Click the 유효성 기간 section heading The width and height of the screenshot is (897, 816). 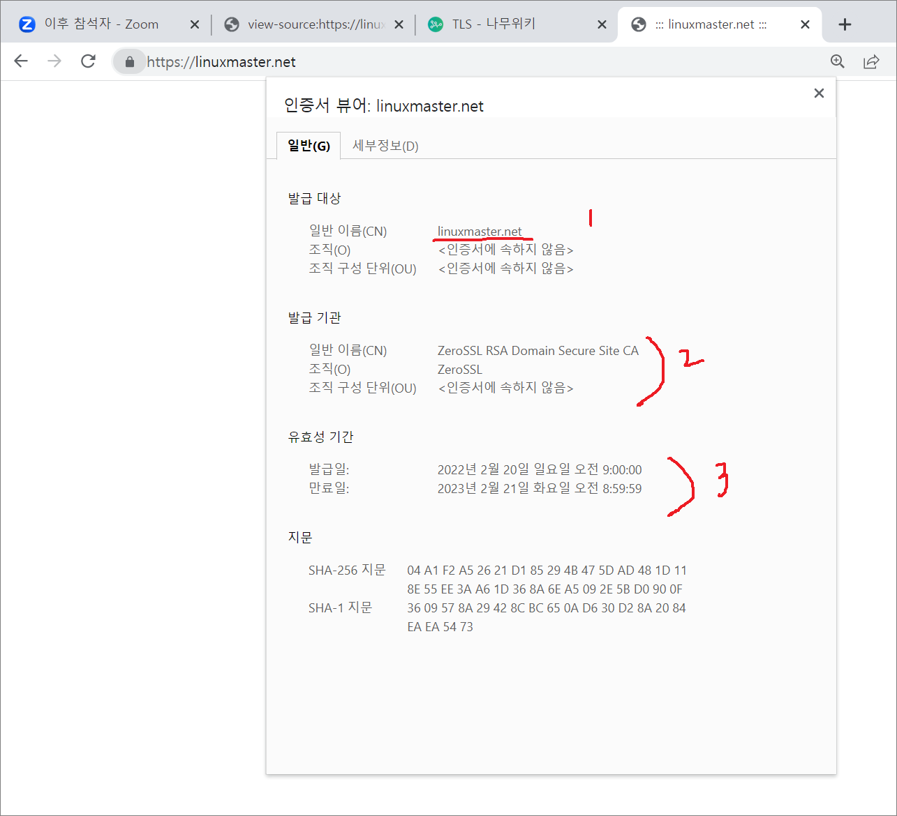click(320, 437)
